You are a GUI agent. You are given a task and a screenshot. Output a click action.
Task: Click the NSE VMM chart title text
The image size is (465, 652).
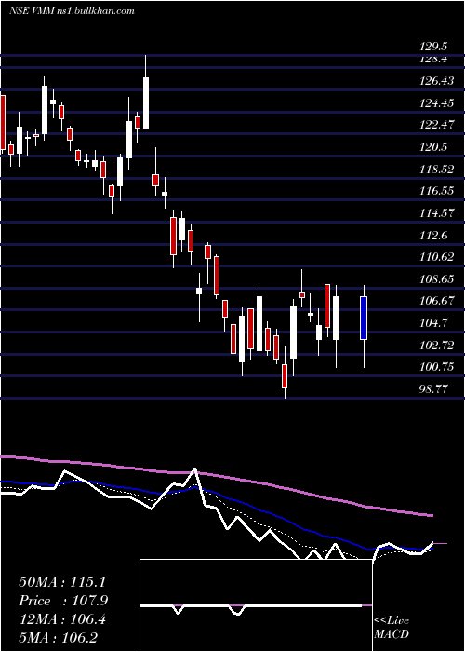(x=72, y=11)
